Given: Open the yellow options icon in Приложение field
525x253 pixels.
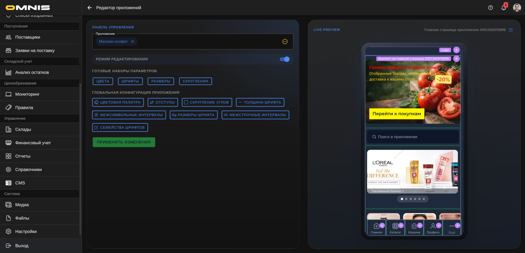Looking at the screenshot, I should [285, 41].
